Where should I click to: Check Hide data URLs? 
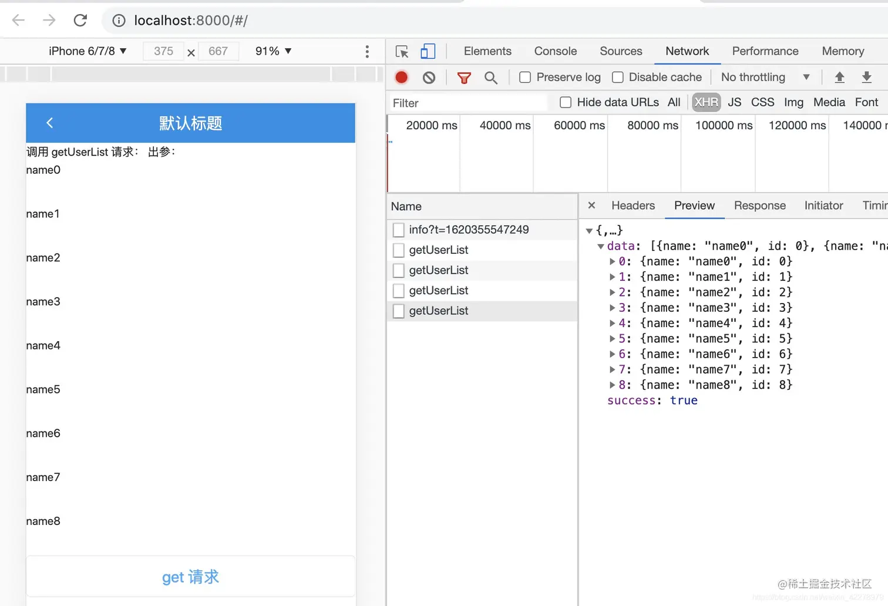pyautogui.click(x=566, y=102)
